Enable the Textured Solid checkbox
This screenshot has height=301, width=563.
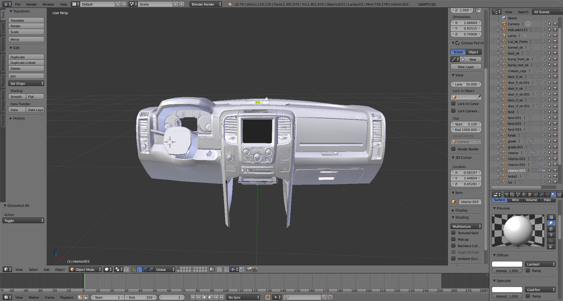[x=453, y=233]
